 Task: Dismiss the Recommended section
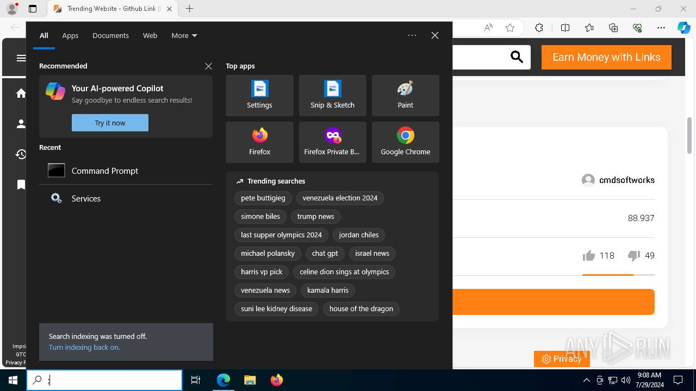pos(208,66)
